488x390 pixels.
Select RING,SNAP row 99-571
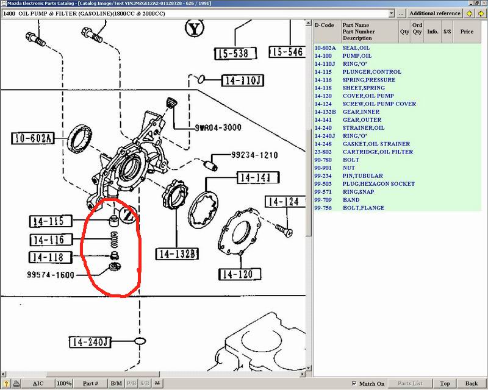[x=398, y=192]
